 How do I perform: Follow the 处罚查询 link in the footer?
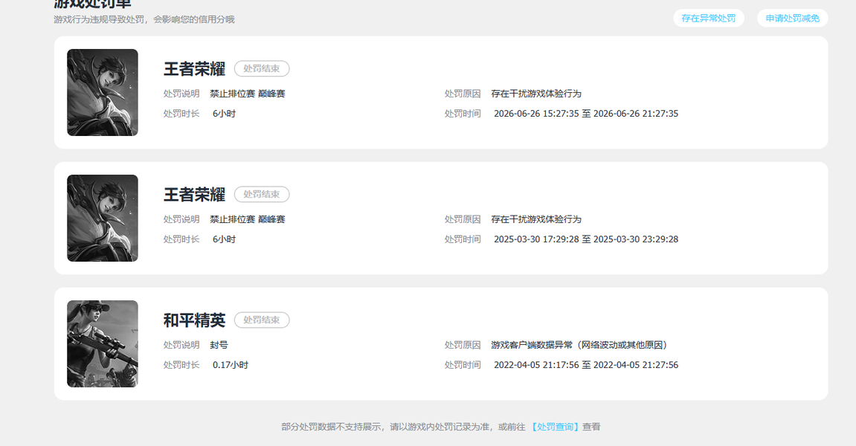tap(554, 427)
